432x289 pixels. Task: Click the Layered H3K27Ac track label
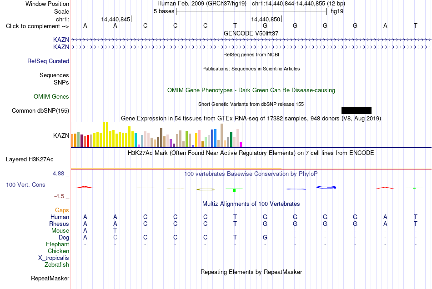point(30,159)
